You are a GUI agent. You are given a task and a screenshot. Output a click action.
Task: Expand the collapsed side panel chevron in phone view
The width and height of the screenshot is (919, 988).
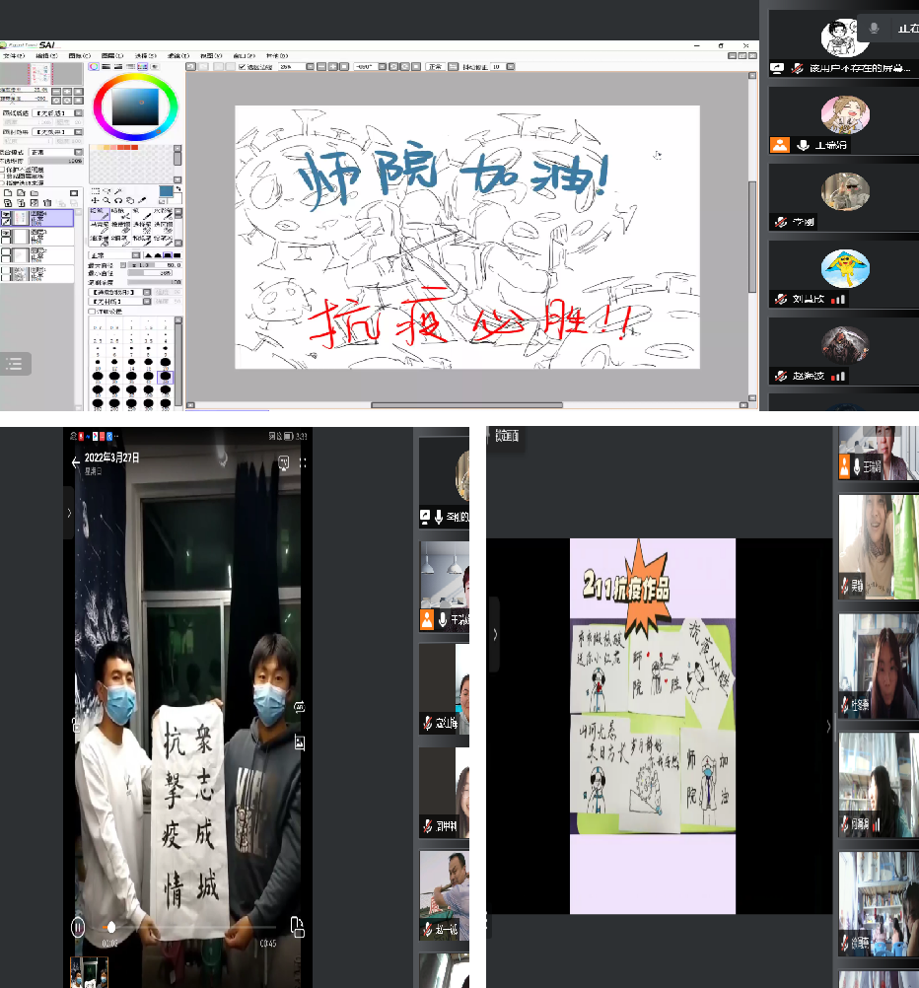(69, 513)
